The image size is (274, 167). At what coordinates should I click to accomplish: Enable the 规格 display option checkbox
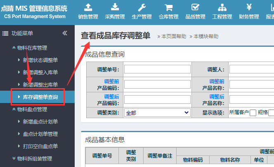tap(272, 113)
